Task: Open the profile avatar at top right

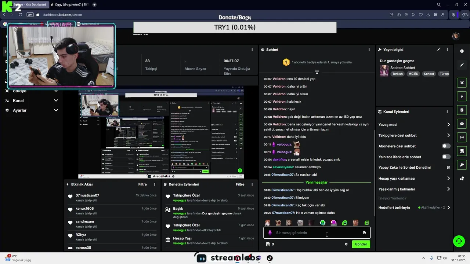Action: (456, 36)
